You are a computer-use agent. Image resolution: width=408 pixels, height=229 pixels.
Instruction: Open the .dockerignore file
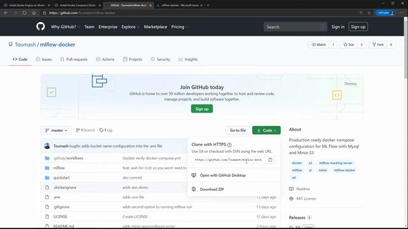click(x=65, y=188)
